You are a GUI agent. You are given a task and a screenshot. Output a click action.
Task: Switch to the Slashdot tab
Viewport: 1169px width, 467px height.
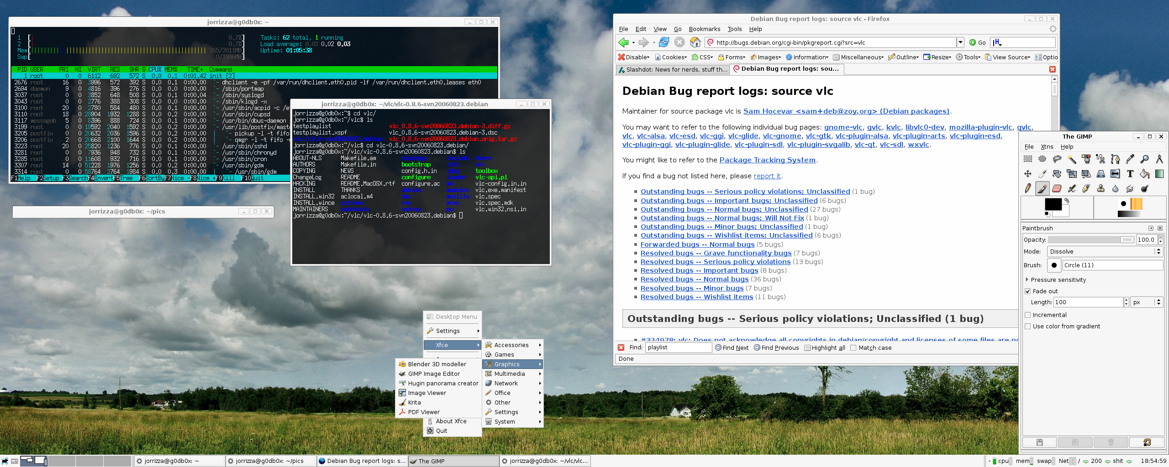click(x=672, y=69)
